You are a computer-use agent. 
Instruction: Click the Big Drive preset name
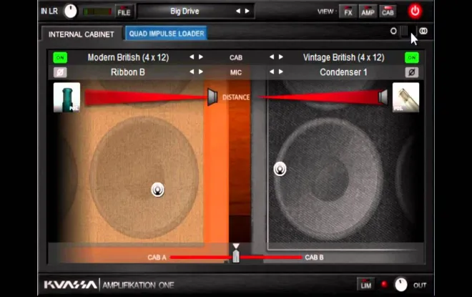[185, 11]
